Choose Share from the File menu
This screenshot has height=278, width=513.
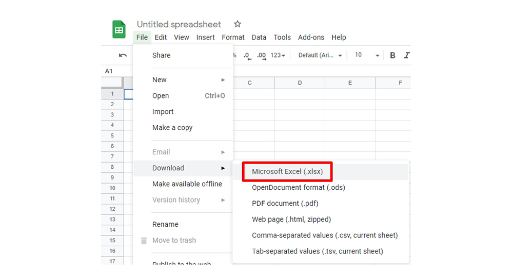(183, 55)
